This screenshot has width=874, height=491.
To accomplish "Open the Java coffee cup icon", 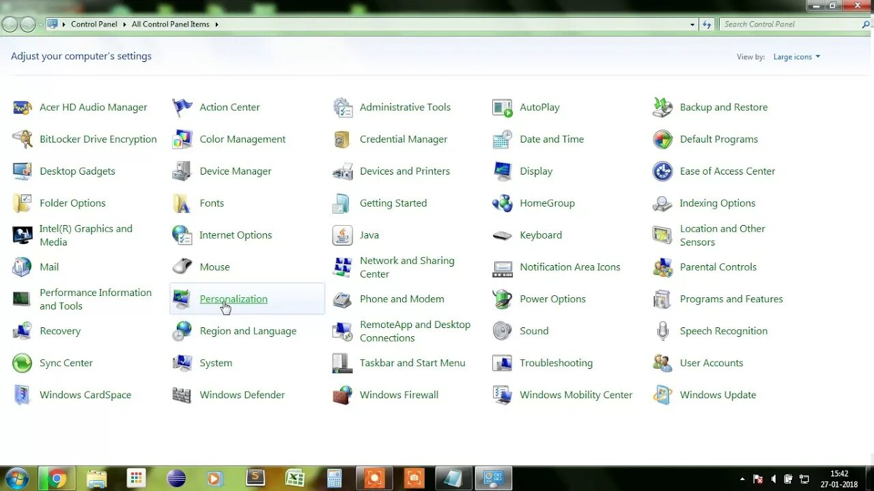I will tap(343, 235).
